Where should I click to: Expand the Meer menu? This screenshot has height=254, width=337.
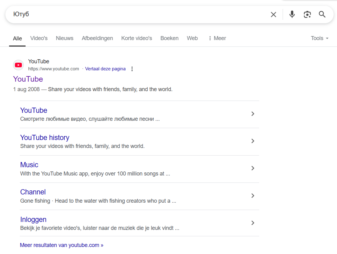217,38
